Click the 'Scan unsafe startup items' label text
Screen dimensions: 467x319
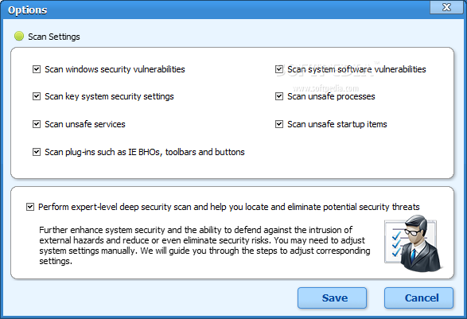[x=337, y=124]
